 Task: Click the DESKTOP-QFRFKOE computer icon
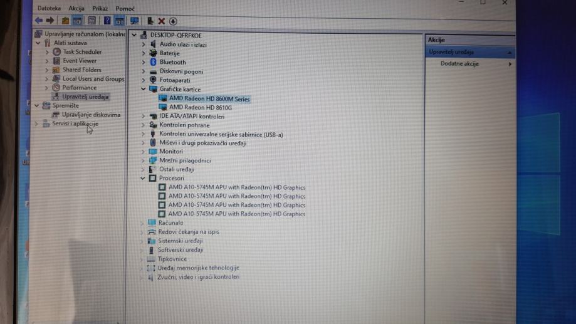point(144,35)
